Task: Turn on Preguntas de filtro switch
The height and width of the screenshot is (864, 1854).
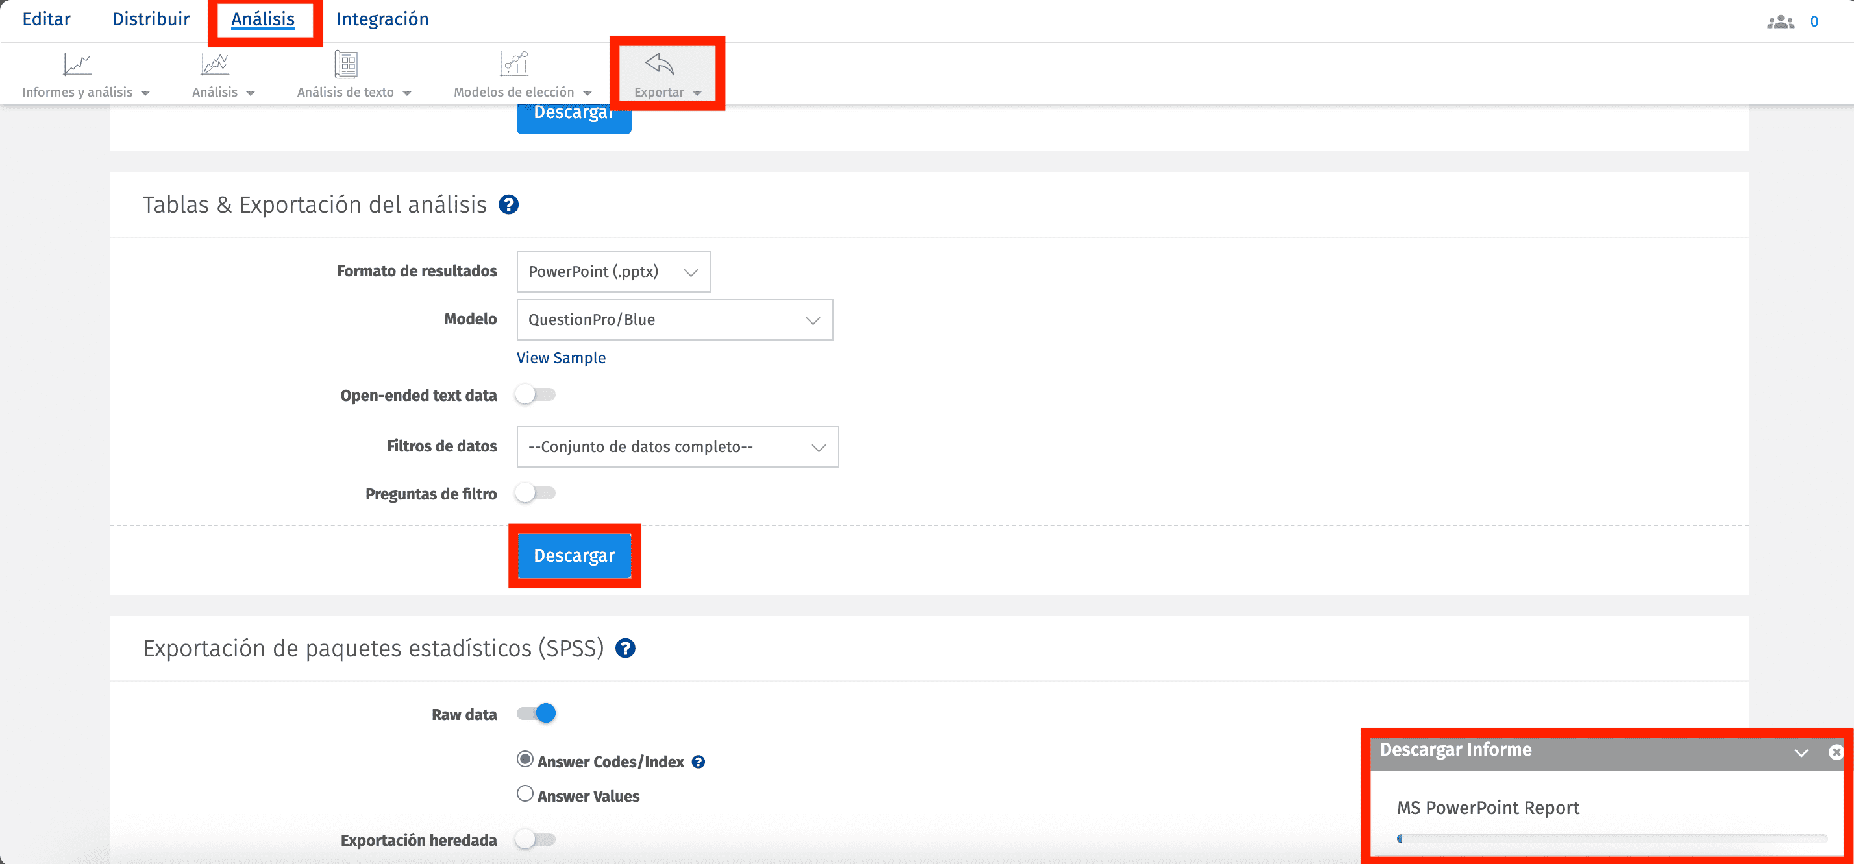Action: 536,494
